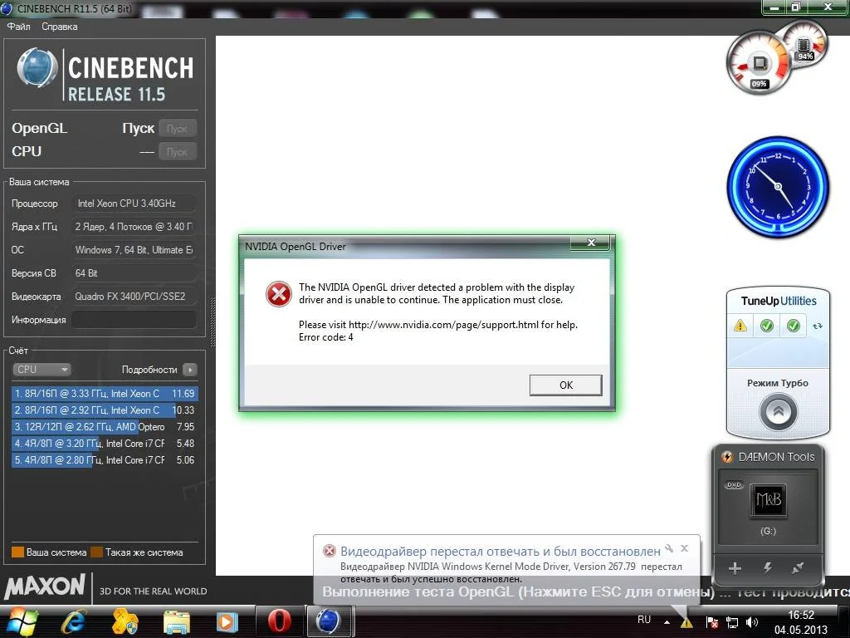Image resolution: width=850 pixels, height=638 pixels.
Task: Click the plus icon in DAEMON Tools gadget
Action: coord(735,568)
